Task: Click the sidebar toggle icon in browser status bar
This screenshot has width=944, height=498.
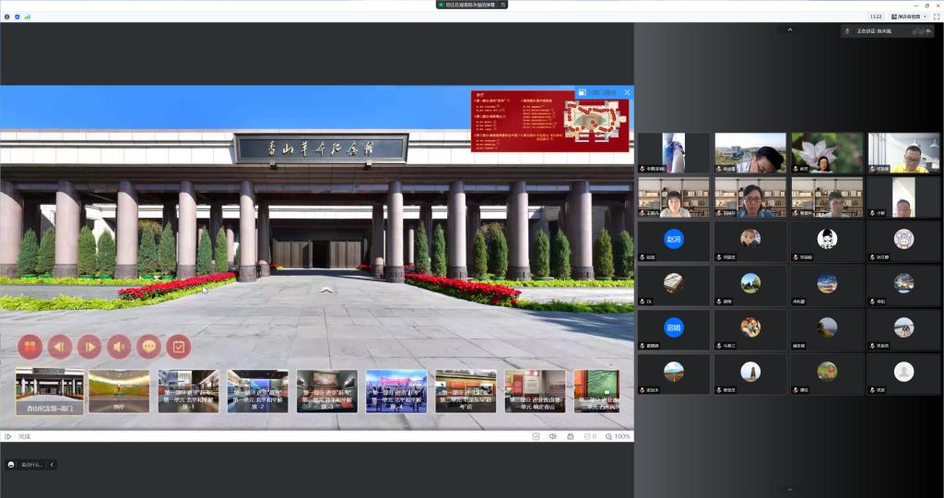Action: [x=7, y=436]
